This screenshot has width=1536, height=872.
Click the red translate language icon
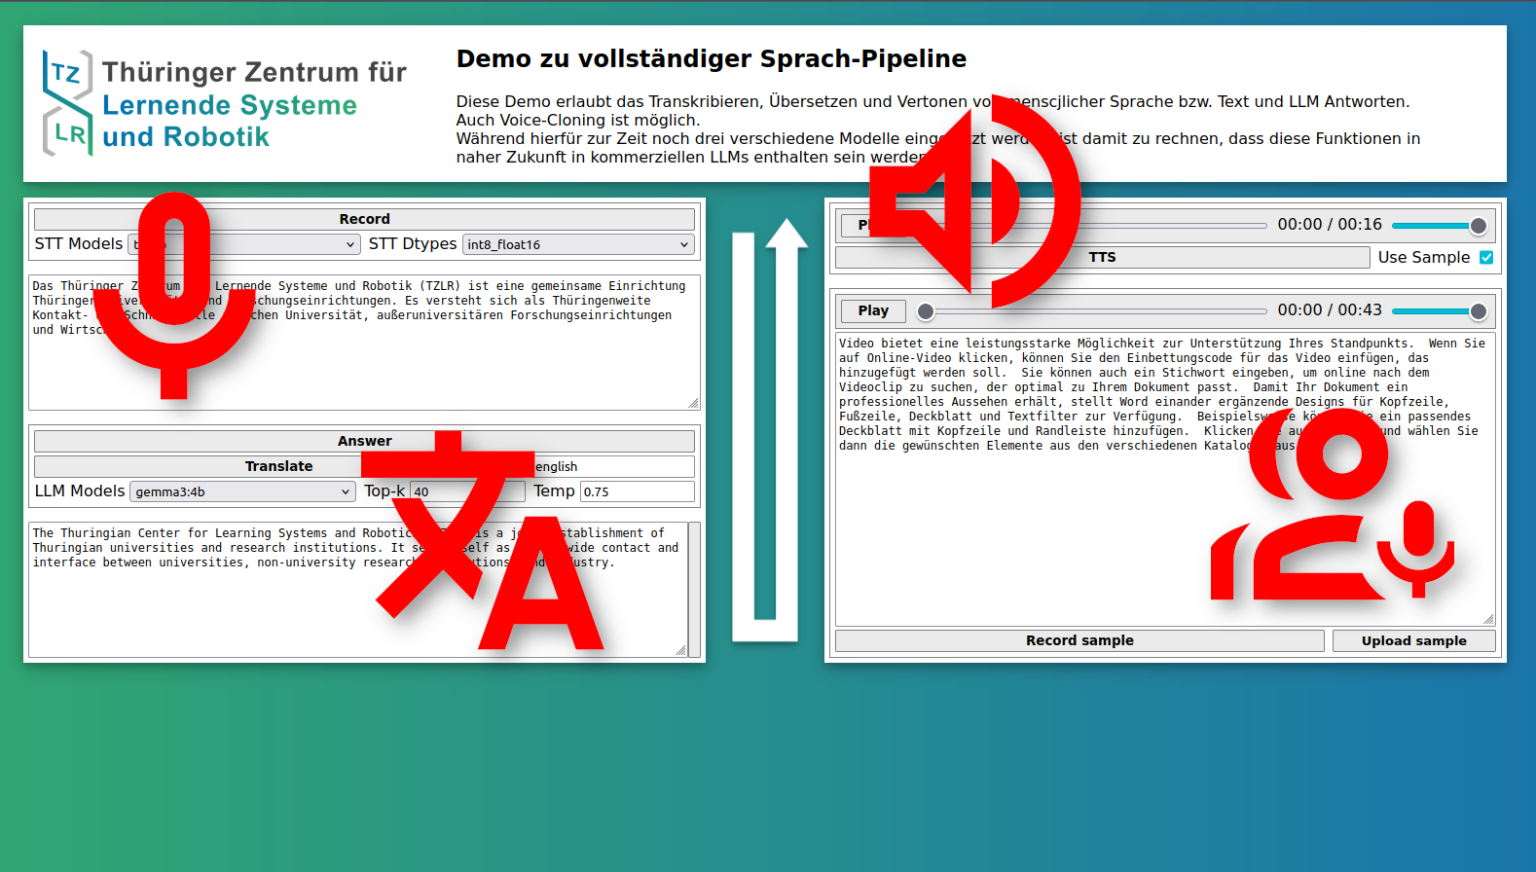click(x=489, y=541)
